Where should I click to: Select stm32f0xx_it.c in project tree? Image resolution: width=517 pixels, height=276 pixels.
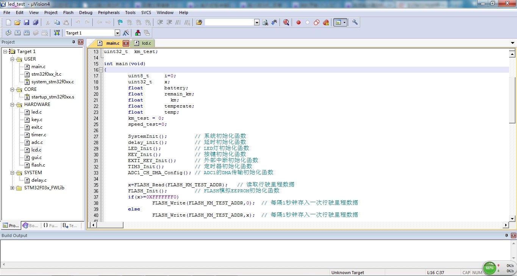pyautogui.click(x=46, y=74)
